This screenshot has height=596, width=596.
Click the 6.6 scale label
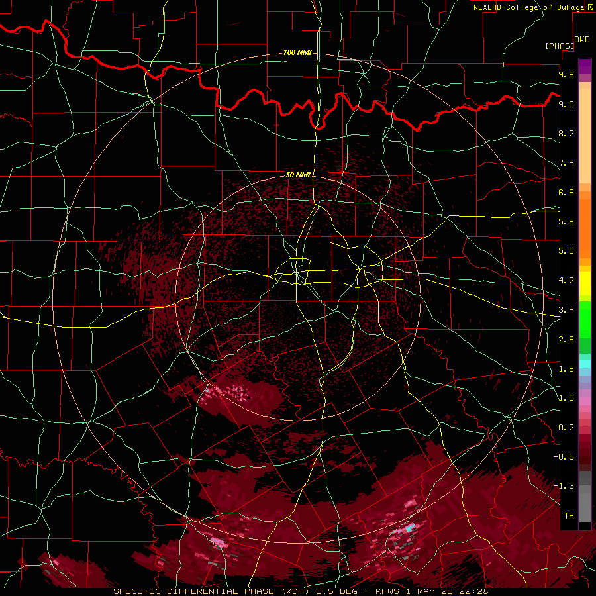tap(566, 192)
